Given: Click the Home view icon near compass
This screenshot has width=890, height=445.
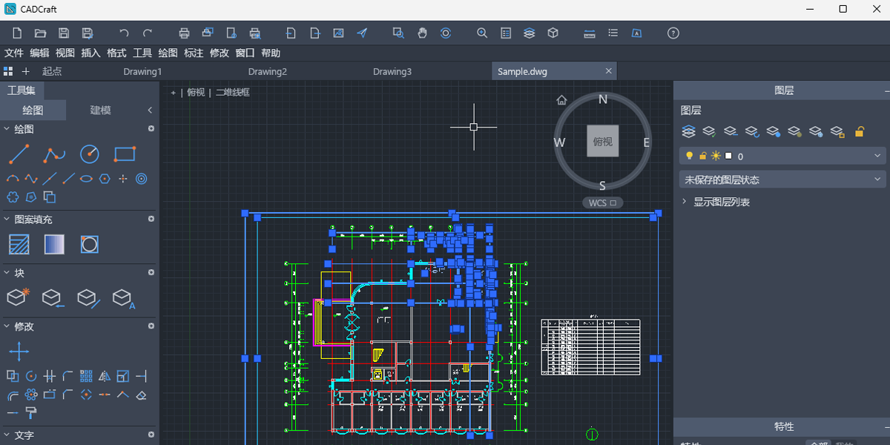Looking at the screenshot, I should pos(561,100).
